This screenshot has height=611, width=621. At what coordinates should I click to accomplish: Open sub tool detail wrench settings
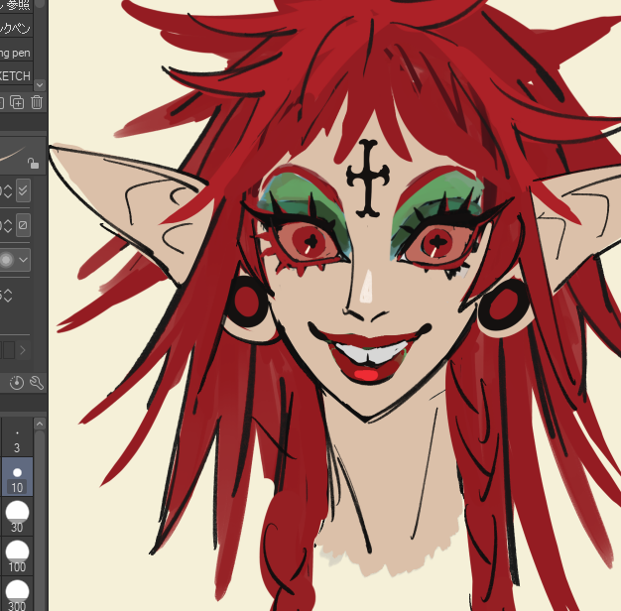(x=37, y=383)
